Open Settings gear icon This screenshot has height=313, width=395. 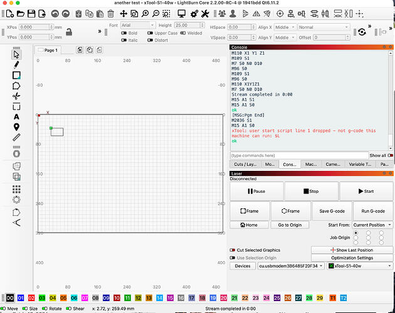point(194,13)
